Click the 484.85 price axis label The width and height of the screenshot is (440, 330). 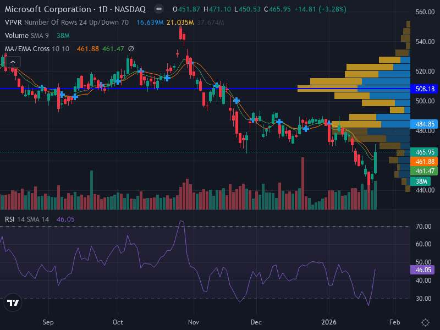[x=425, y=124]
